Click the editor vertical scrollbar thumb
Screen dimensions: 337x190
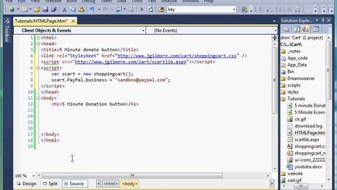point(275,80)
